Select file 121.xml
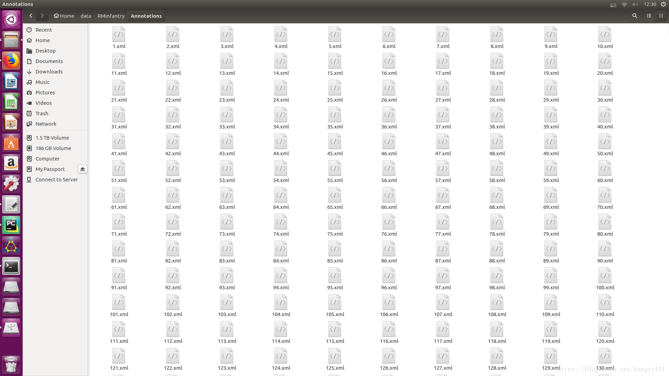 click(119, 359)
